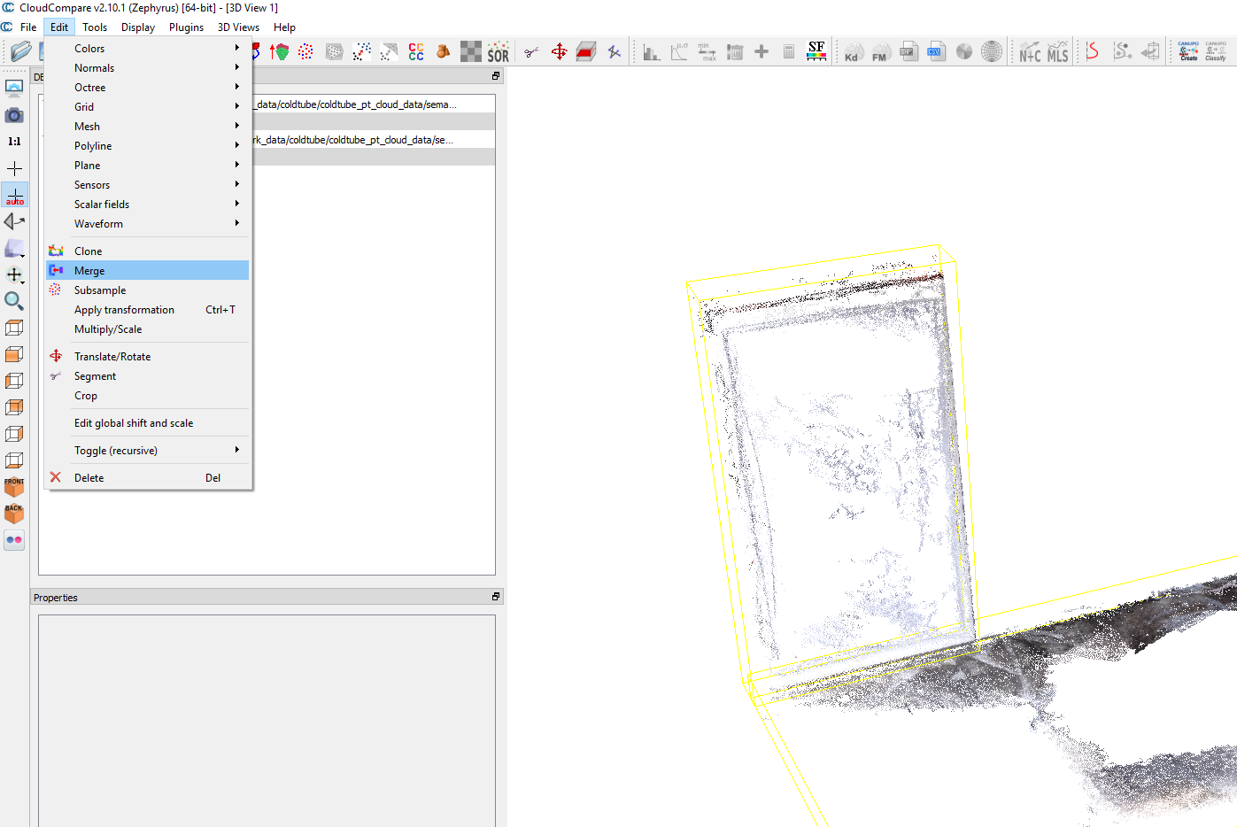Open the Plugins menu
Screen dimensions: 1237x827
point(186,27)
